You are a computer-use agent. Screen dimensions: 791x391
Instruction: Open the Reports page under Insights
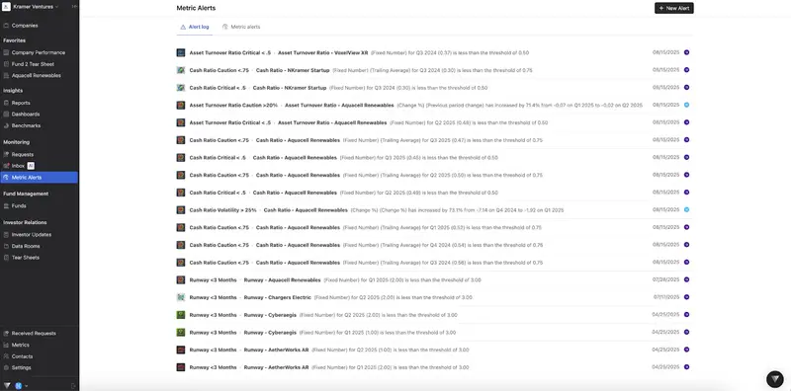(21, 103)
